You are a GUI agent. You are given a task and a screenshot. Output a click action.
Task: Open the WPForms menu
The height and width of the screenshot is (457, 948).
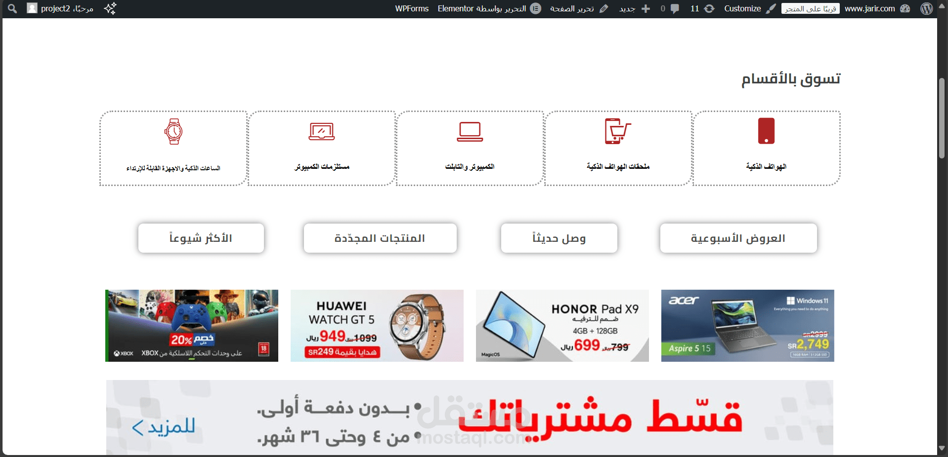tap(412, 8)
